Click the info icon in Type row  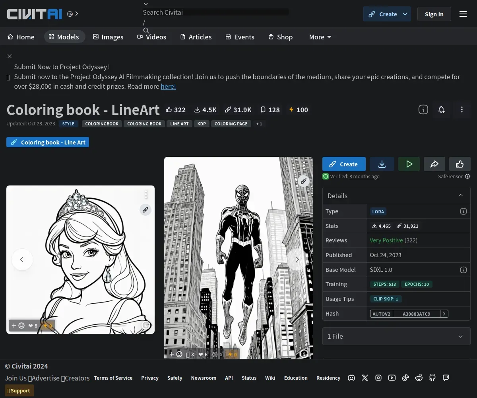(x=463, y=211)
